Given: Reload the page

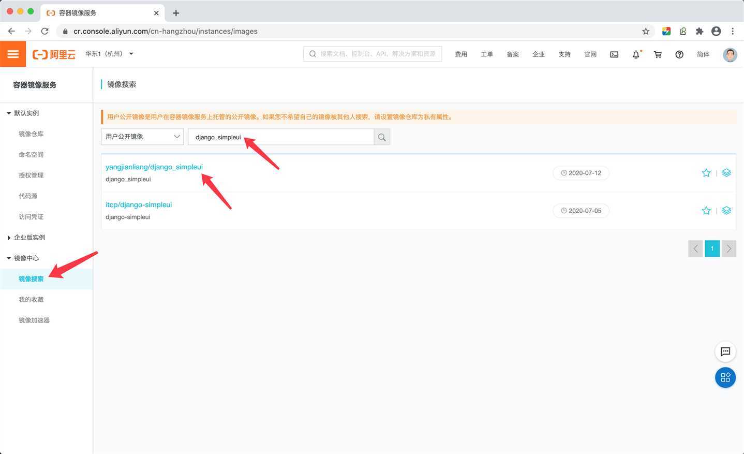Looking at the screenshot, I should tap(45, 31).
